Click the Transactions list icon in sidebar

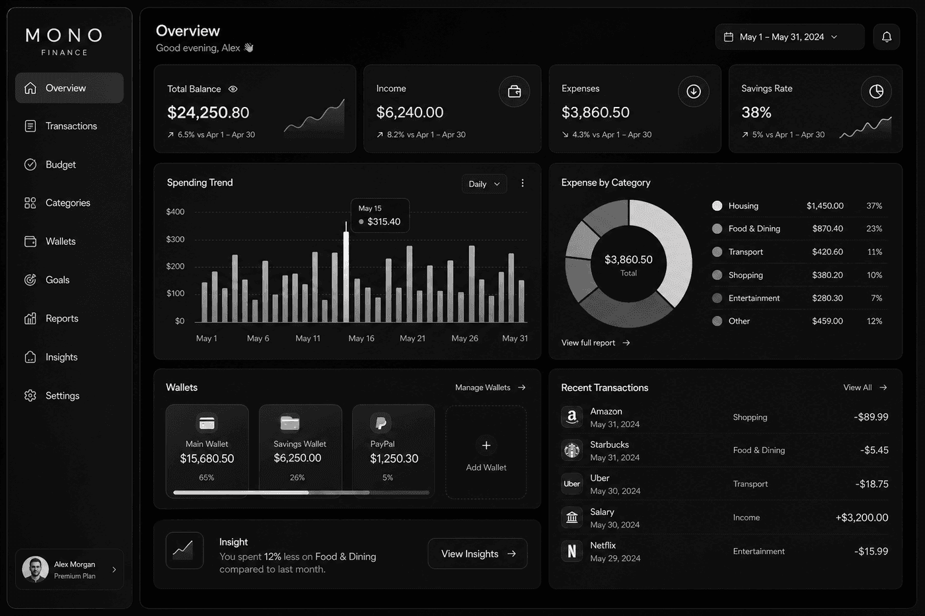click(x=30, y=126)
